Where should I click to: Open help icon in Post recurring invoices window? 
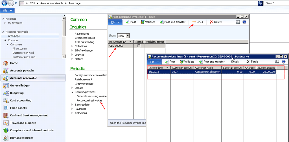click(244, 22)
